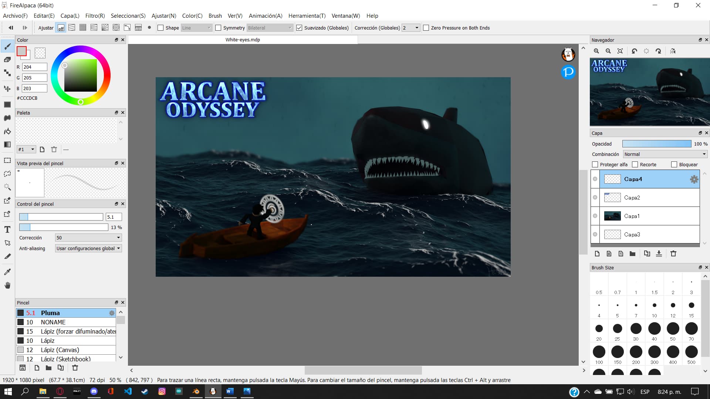Adjust the Opacidad slider

point(657,144)
